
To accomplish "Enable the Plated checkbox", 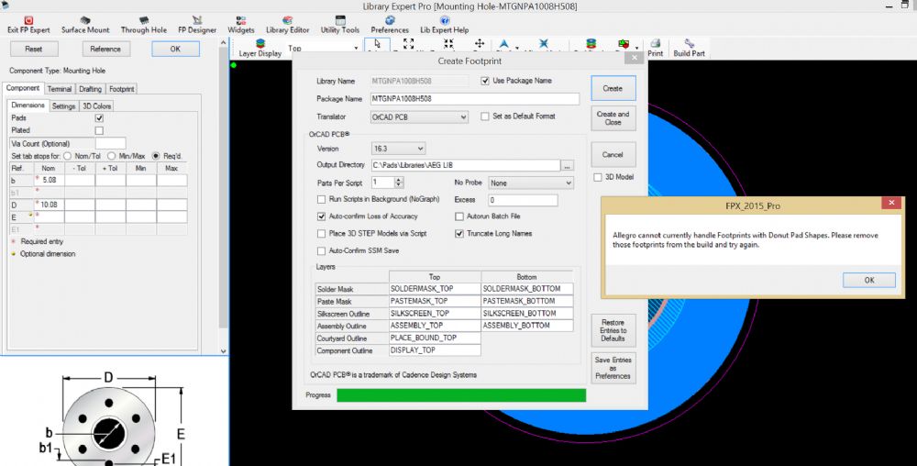I will tap(99, 130).
